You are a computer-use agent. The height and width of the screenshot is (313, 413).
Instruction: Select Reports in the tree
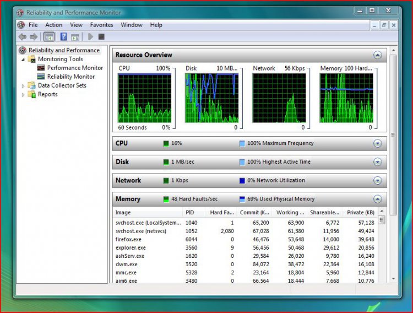pyautogui.click(x=48, y=94)
